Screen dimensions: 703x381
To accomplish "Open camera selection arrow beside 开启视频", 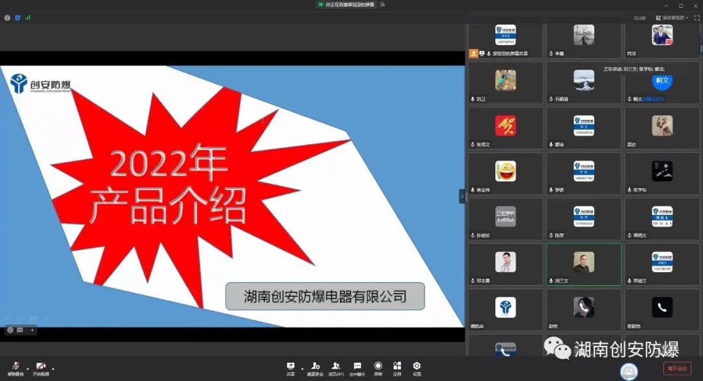I will [53, 369].
